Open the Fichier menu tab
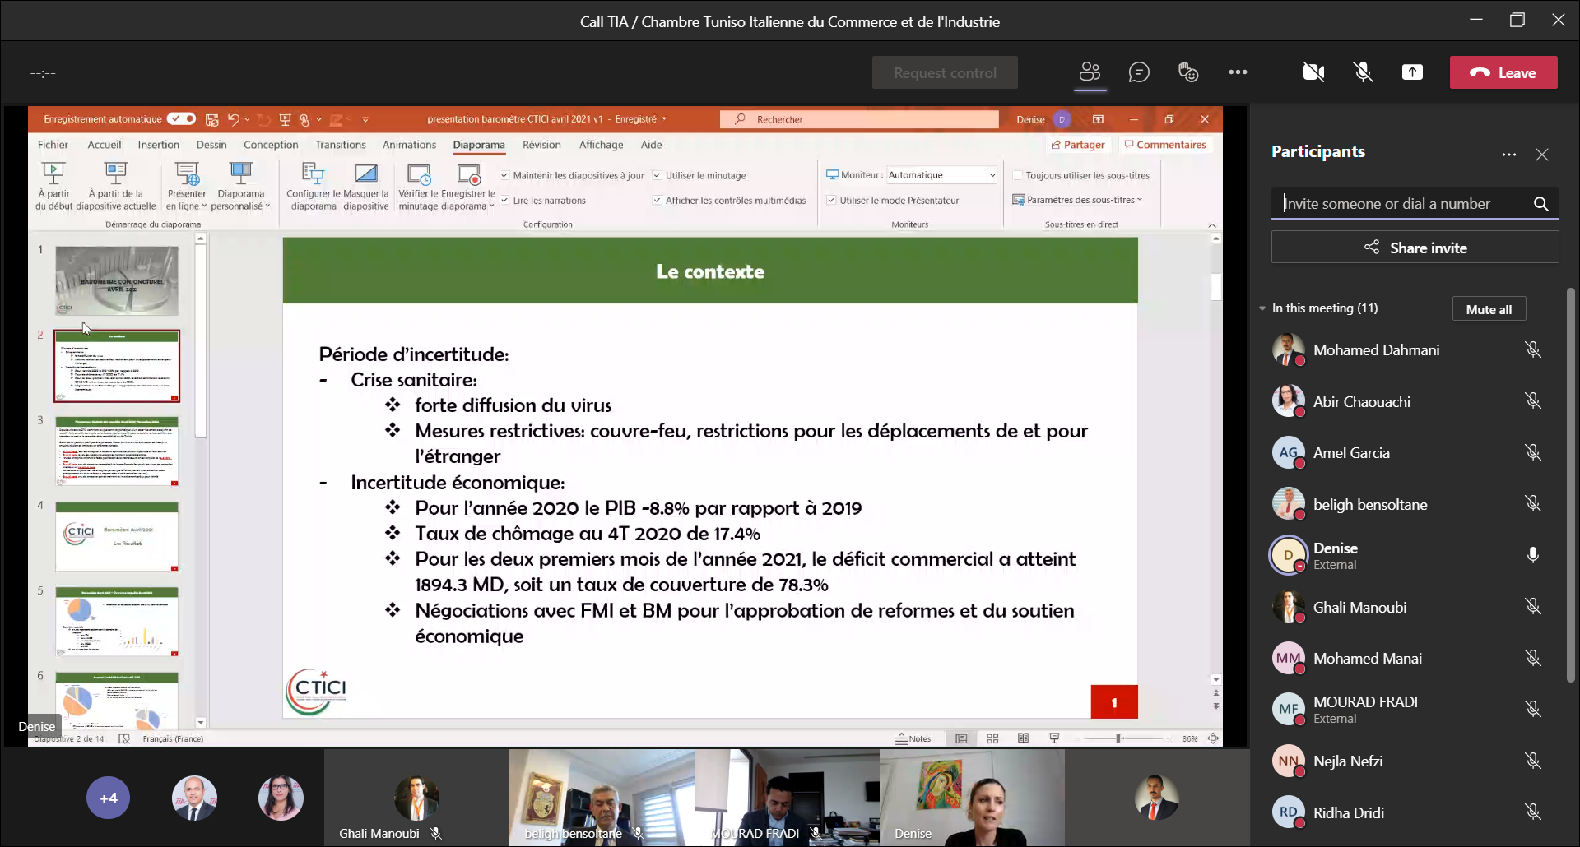The height and width of the screenshot is (847, 1580). point(53,145)
